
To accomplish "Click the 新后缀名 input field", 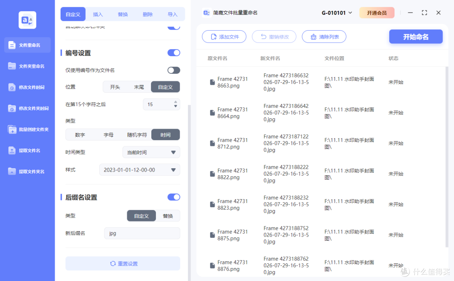I will (142, 233).
